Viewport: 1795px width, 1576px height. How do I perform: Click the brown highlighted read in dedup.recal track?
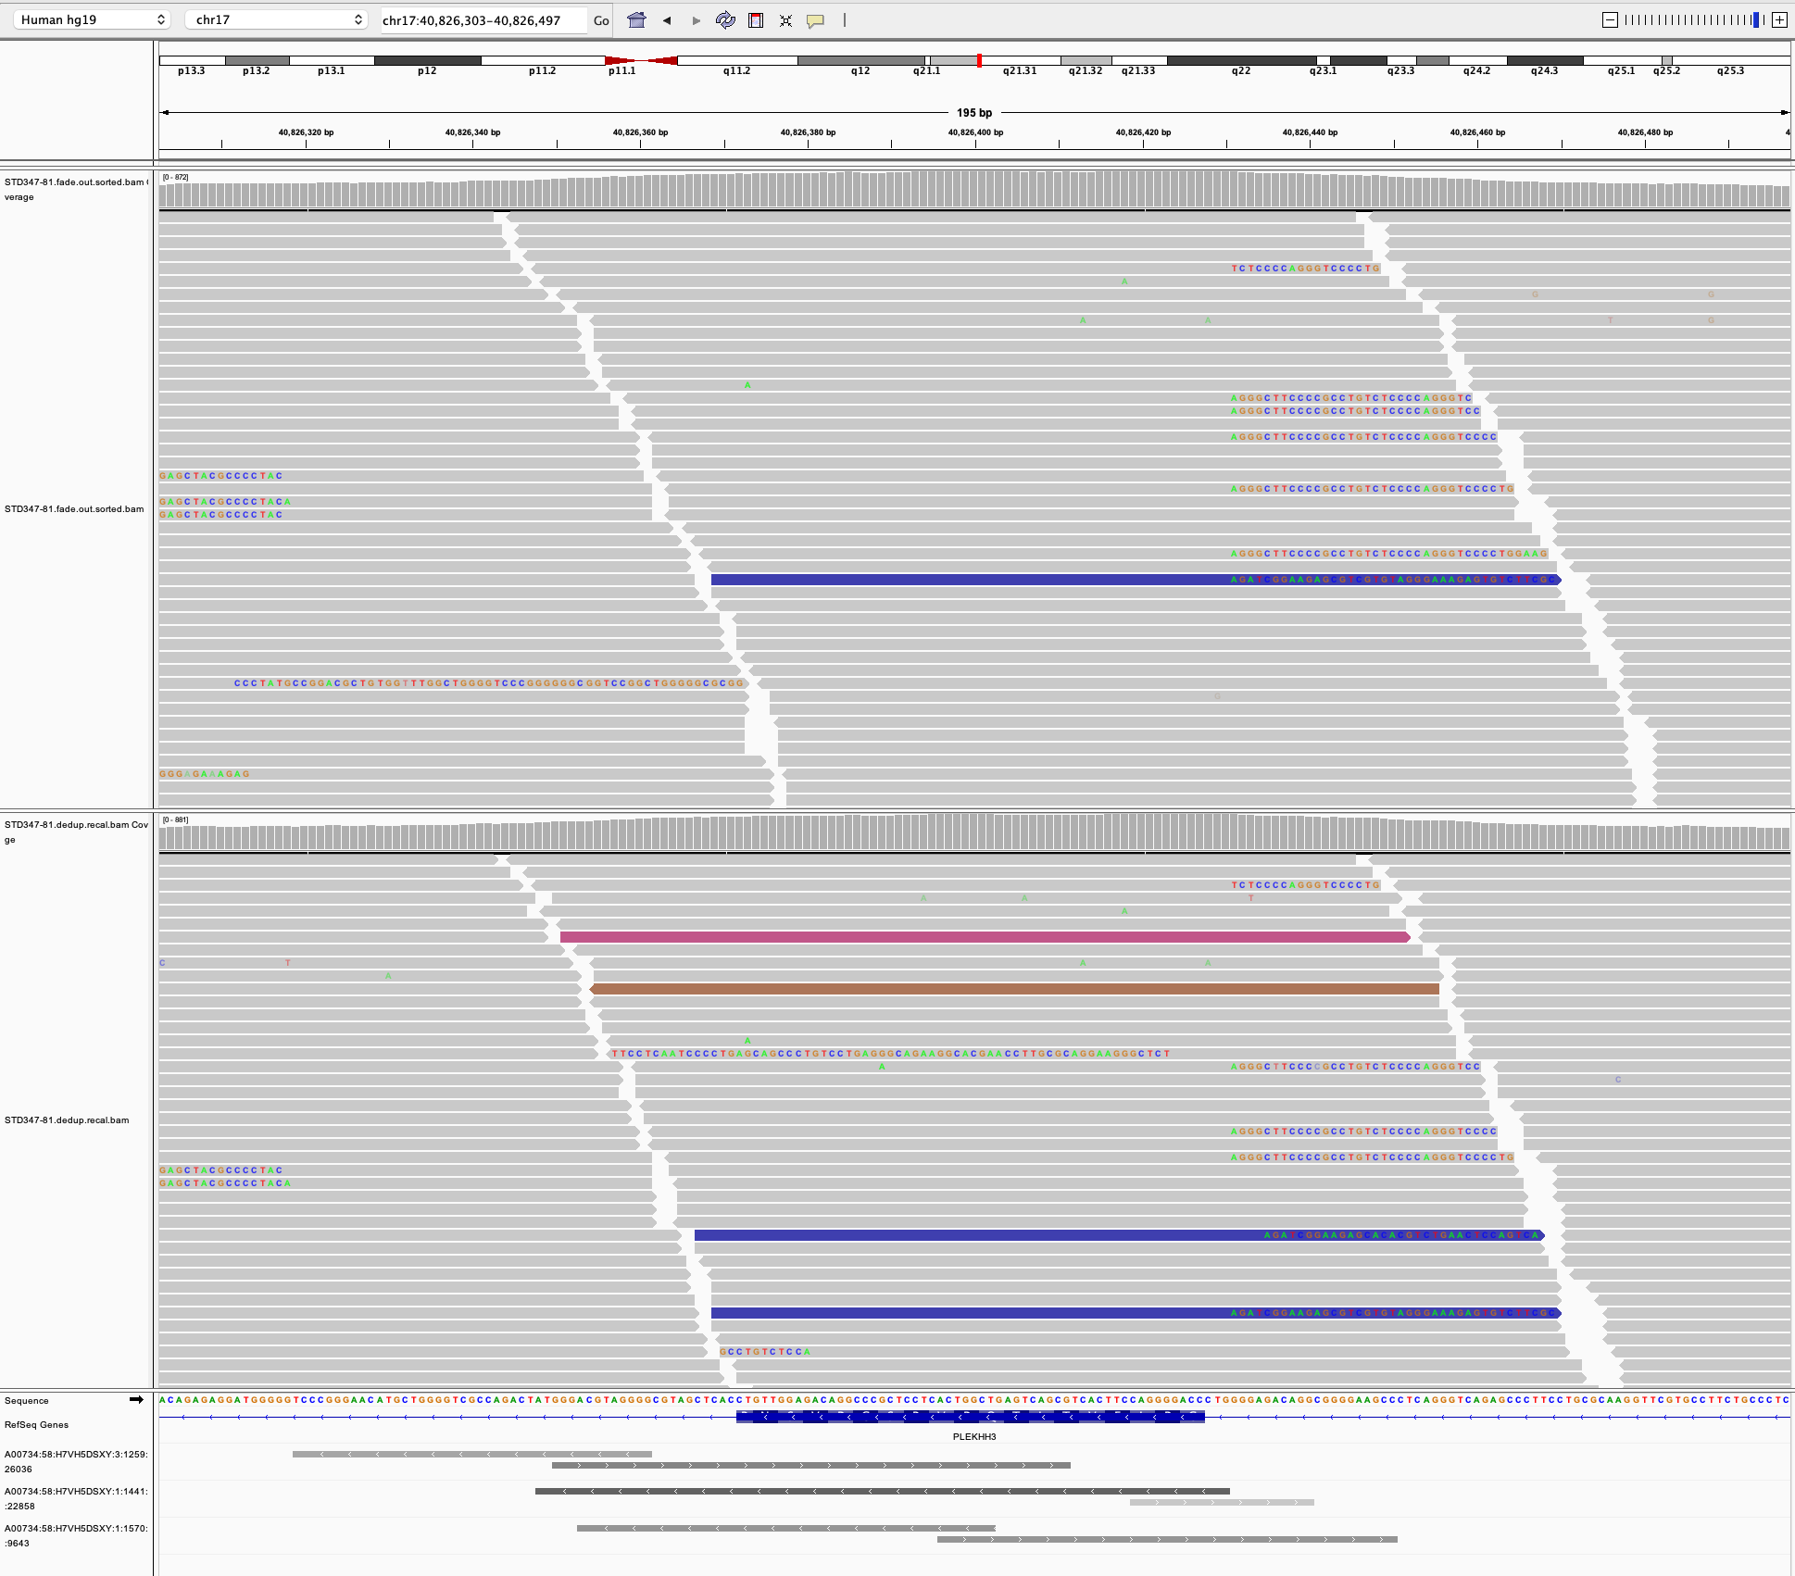tap(1014, 989)
